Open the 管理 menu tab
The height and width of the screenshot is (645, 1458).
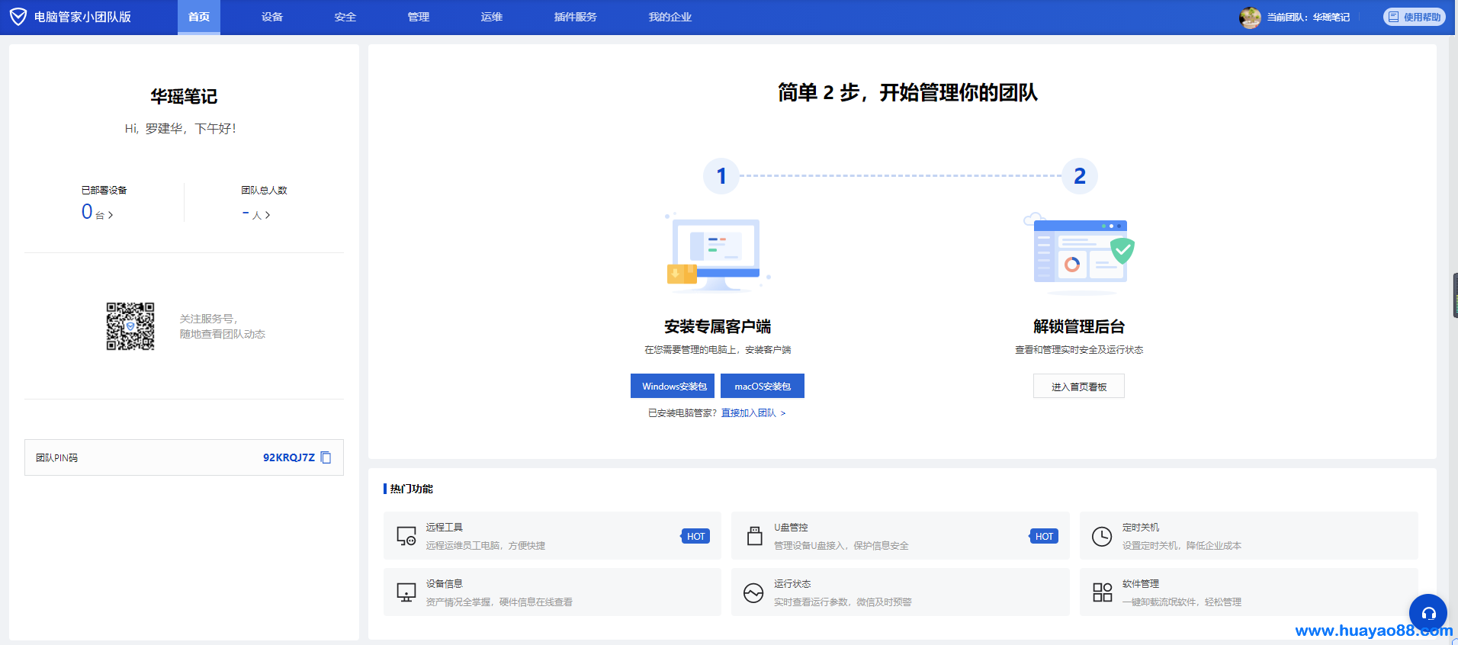(x=419, y=17)
